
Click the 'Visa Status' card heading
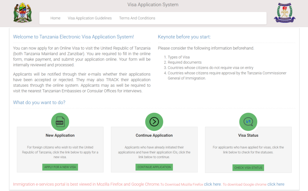click(248, 136)
